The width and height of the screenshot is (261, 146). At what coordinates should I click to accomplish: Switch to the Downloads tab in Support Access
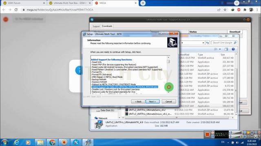coord(107,26)
